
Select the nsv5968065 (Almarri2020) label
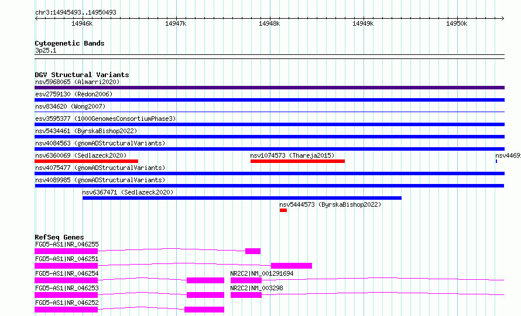77,82
